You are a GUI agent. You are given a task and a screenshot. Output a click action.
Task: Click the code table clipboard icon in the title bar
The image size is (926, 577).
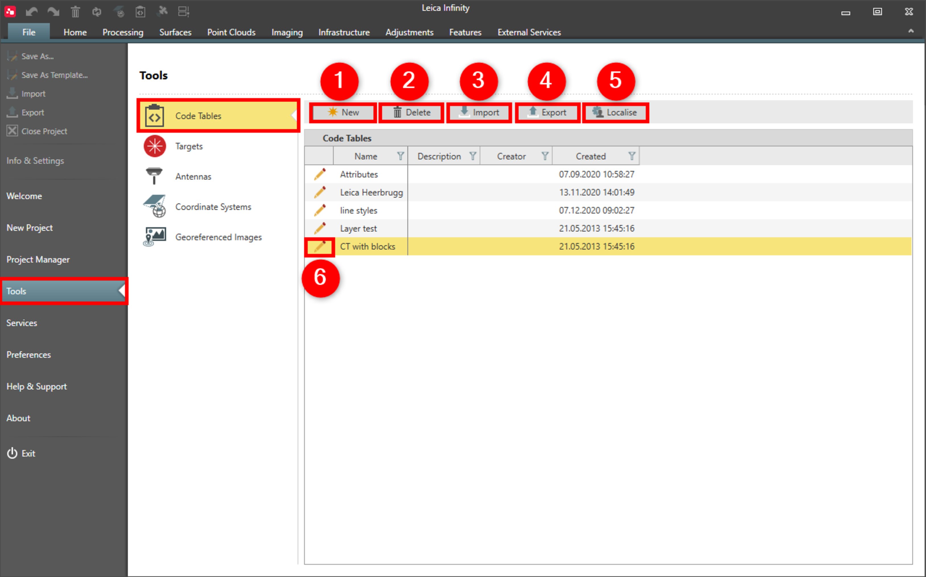[x=140, y=12]
